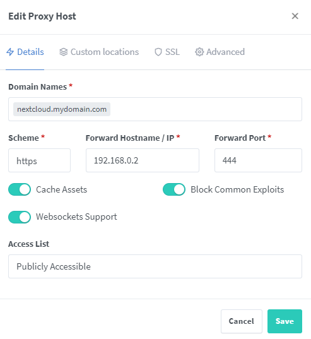The height and width of the screenshot is (339, 311).
Task: Open the Scheme https dropdown
Action: point(39,160)
